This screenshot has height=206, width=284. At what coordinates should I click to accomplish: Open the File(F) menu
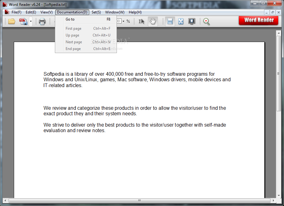[16, 12]
